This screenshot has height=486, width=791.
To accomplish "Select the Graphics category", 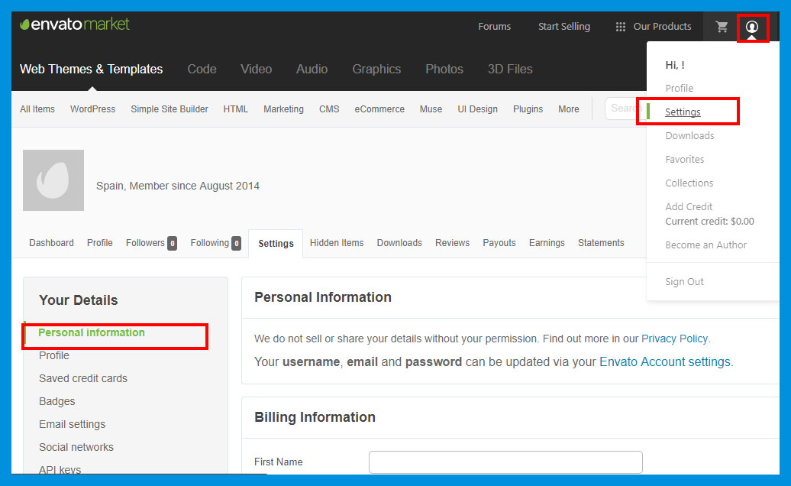I will (x=376, y=69).
